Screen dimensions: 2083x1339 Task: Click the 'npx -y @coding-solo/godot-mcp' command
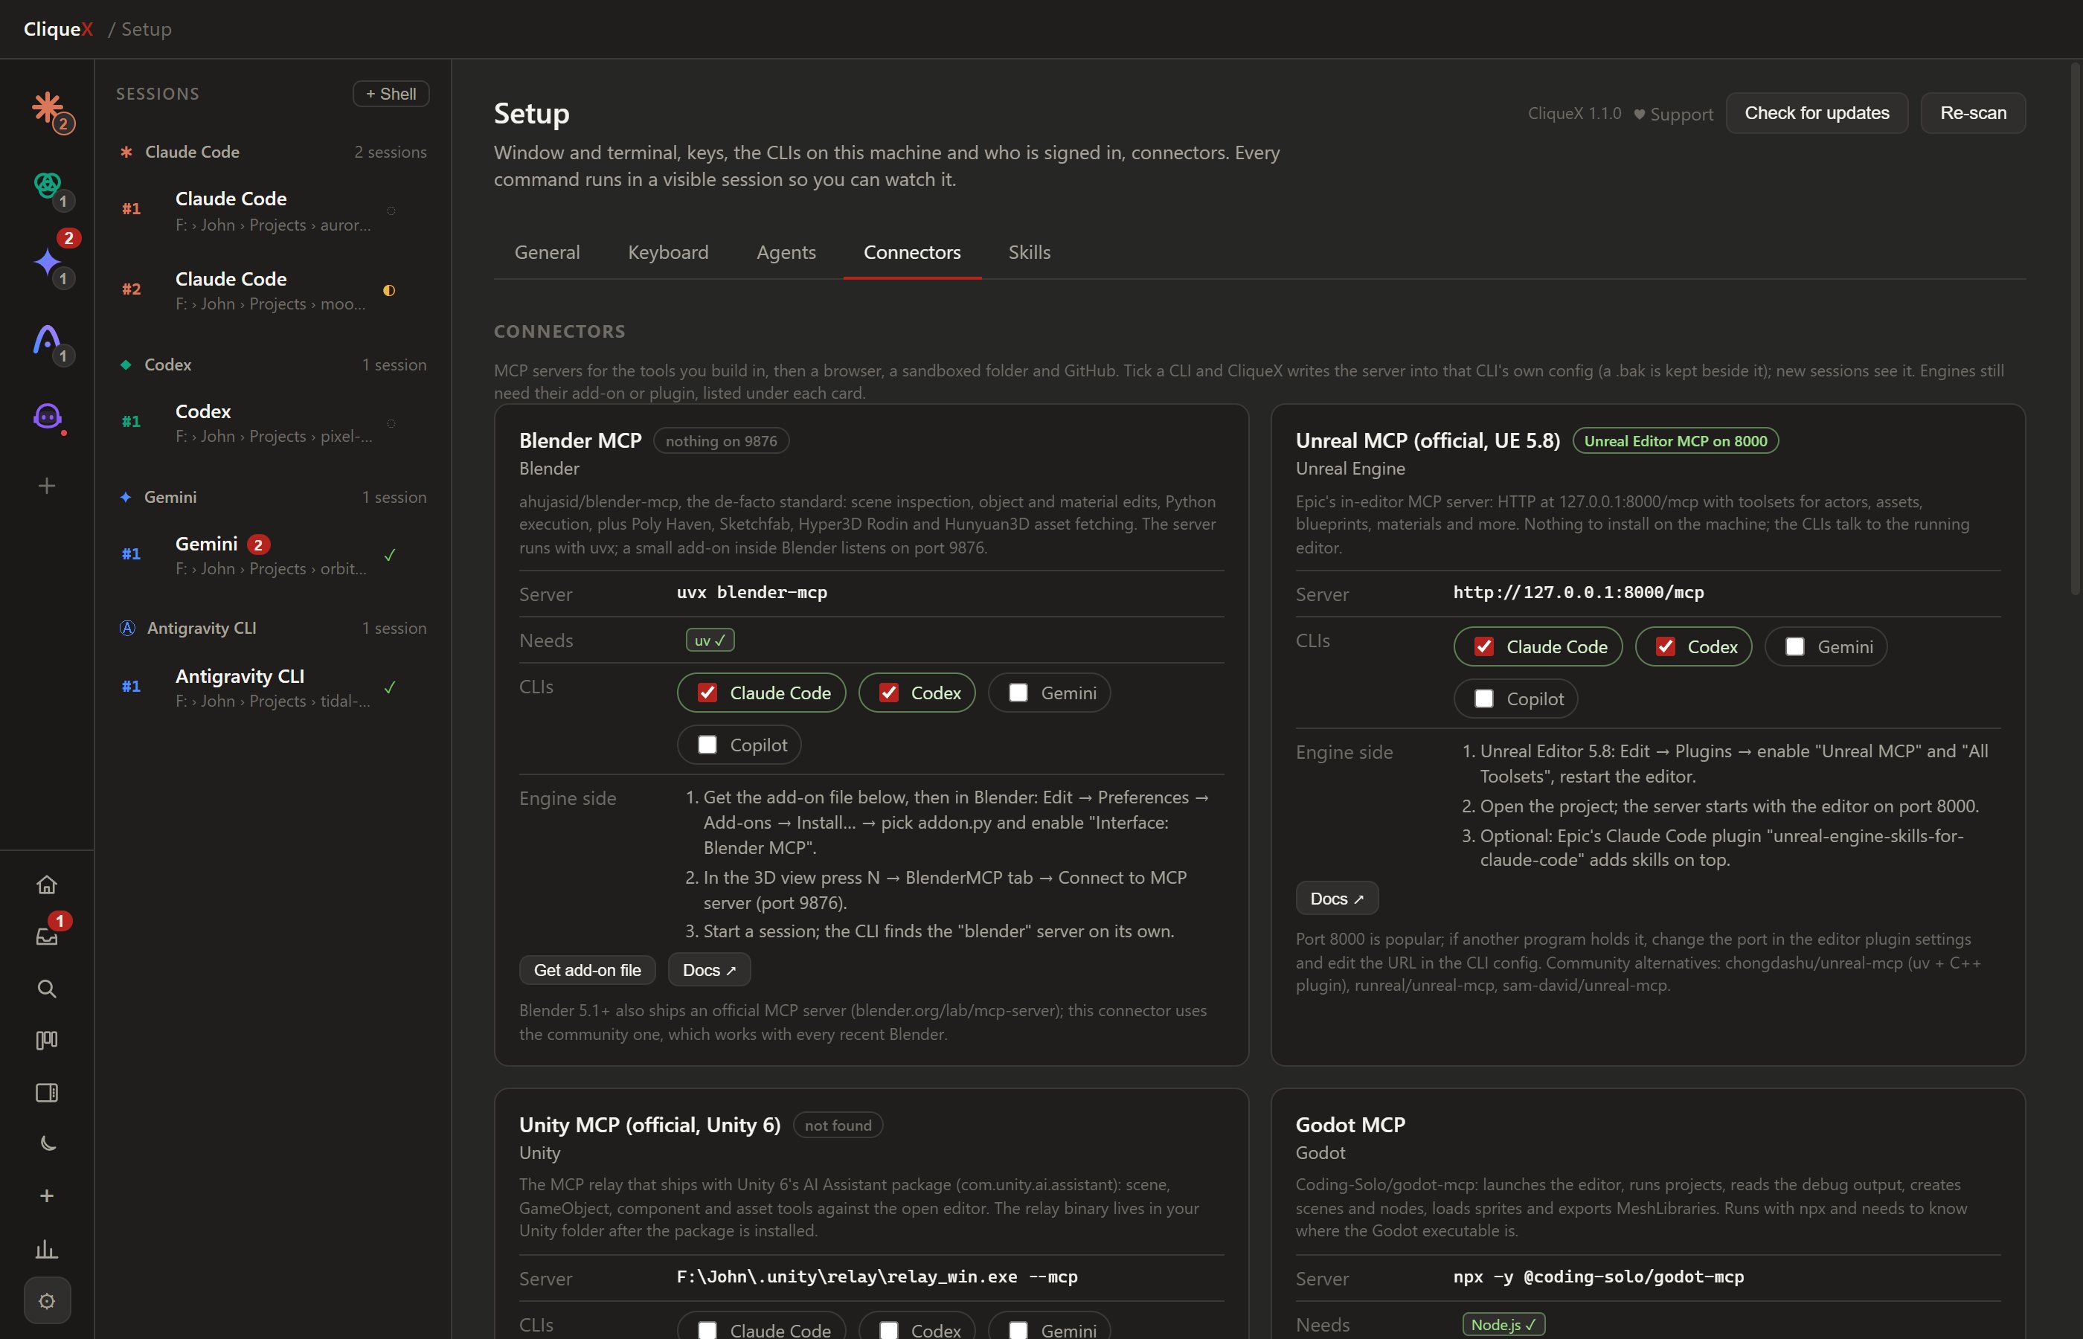click(x=1598, y=1277)
